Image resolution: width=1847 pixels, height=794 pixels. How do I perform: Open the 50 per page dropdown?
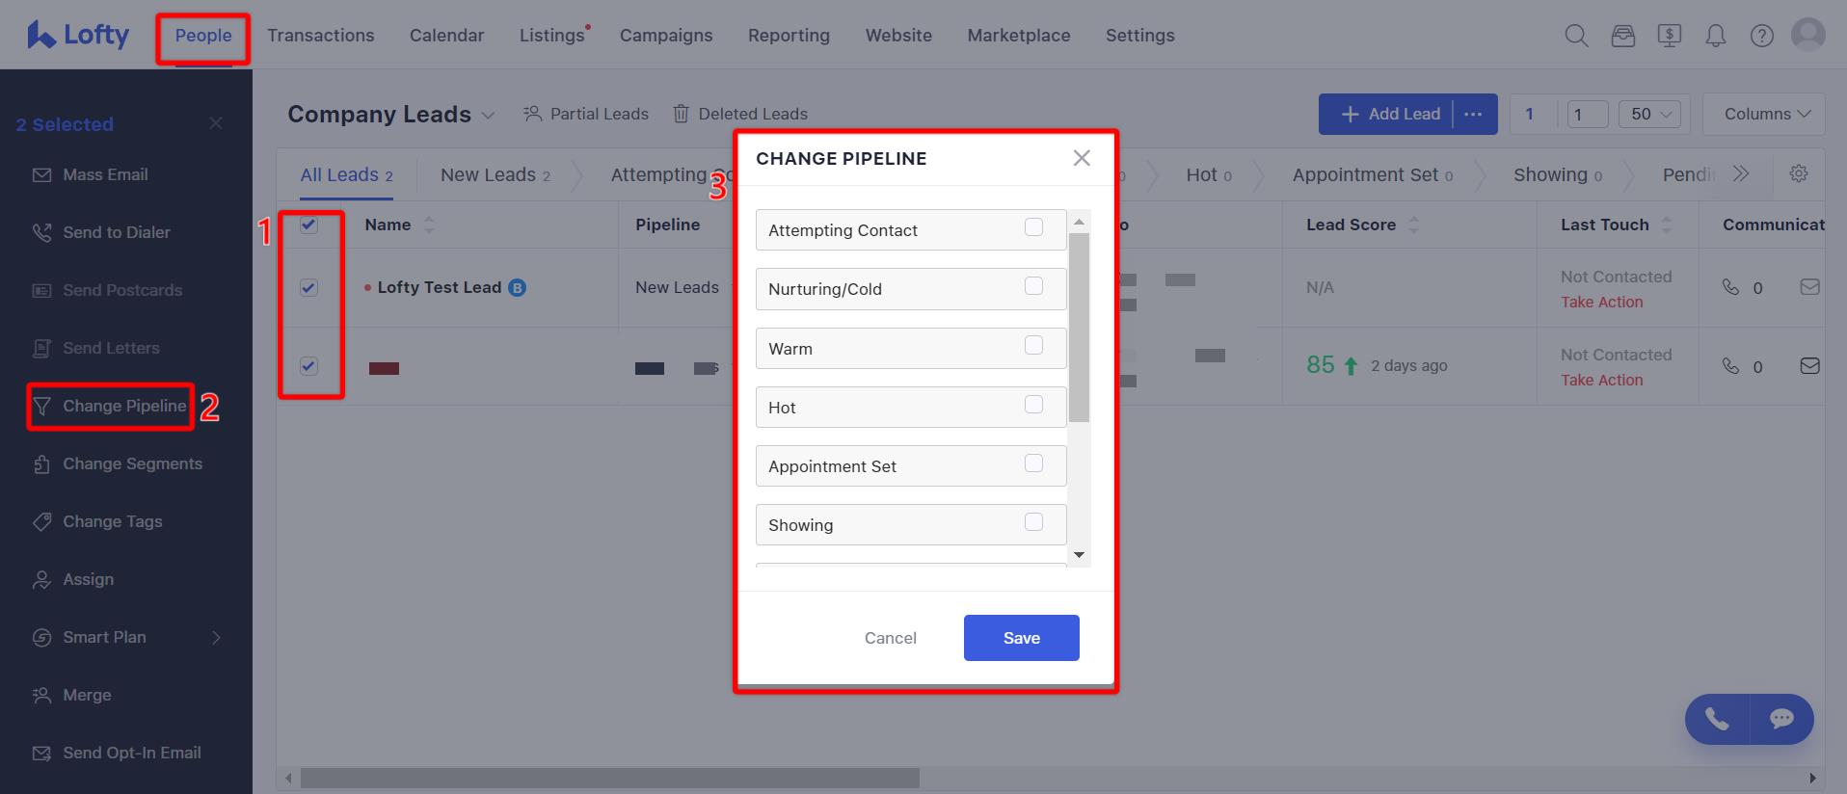click(x=1650, y=114)
